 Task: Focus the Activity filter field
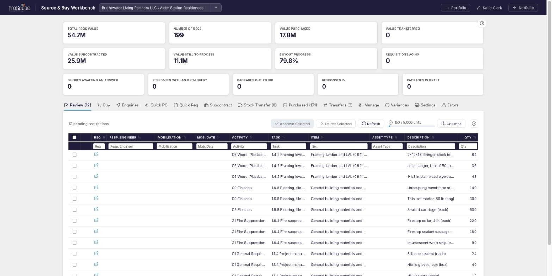[249, 146]
